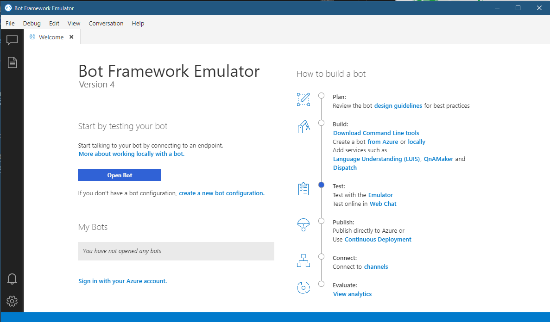Viewport: 550px width, 322px height.
Task: Open Language Understanding (LUIS) link
Action: coord(376,159)
